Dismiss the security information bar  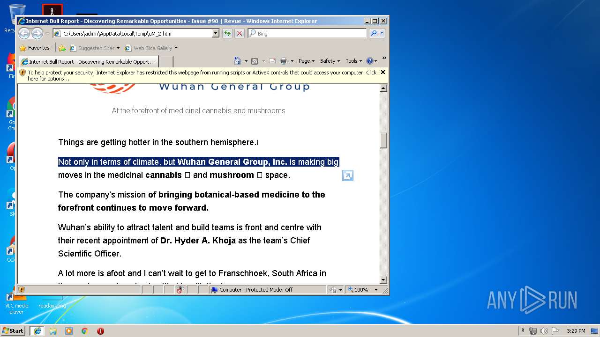(383, 72)
